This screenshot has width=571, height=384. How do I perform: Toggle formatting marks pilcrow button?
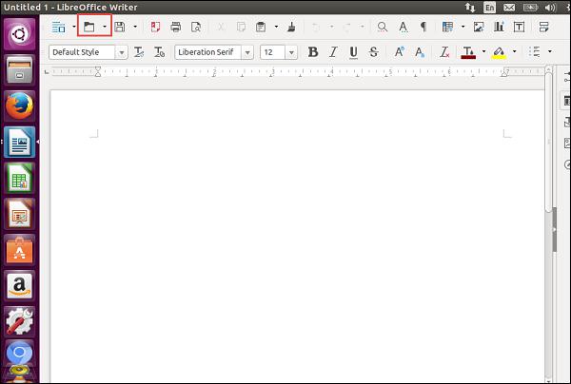tap(423, 27)
